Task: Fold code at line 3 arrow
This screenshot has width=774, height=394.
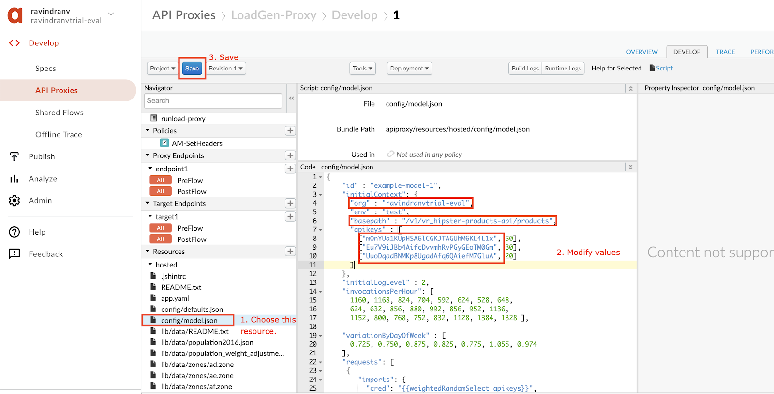Action: (x=320, y=195)
